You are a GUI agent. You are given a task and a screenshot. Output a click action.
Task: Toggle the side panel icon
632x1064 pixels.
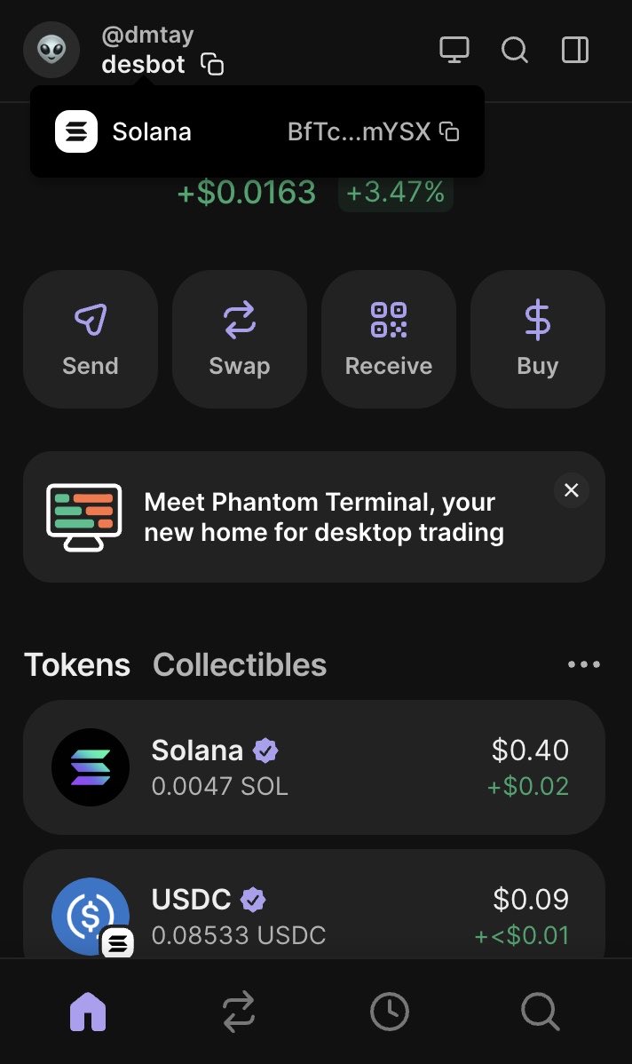coord(575,50)
